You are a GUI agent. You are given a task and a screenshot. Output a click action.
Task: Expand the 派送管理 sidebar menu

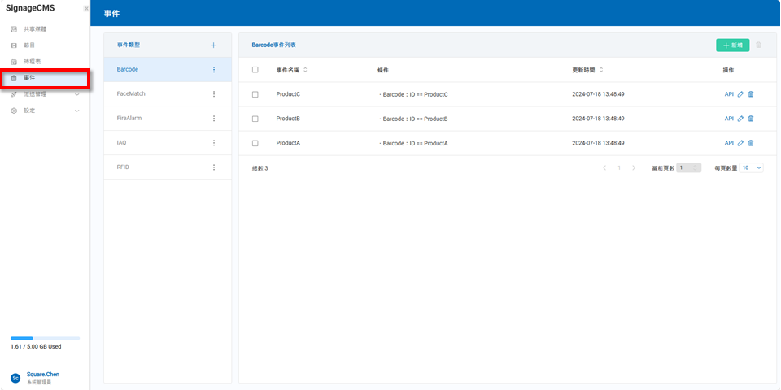tap(45, 94)
